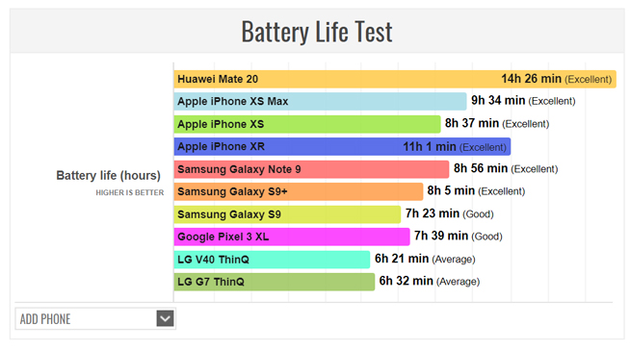Select the Huawei Mate 20 yellow bar
The width and height of the screenshot is (630, 349).
[395, 79]
